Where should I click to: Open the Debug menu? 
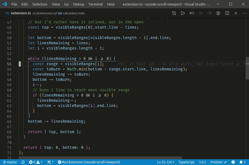(78, 4)
